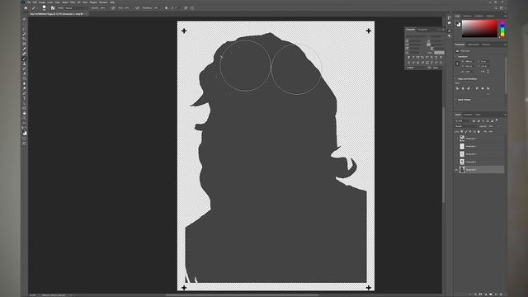Open the Filter menu

[x=73, y=2]
